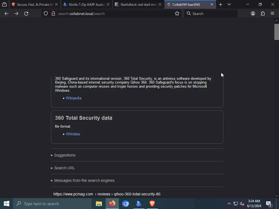
Task: Open the Firefox hamburger application menu
Action: tap(272, 14)
